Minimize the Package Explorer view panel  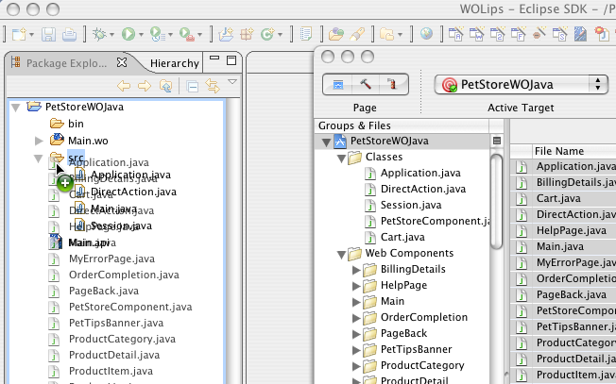214,58
